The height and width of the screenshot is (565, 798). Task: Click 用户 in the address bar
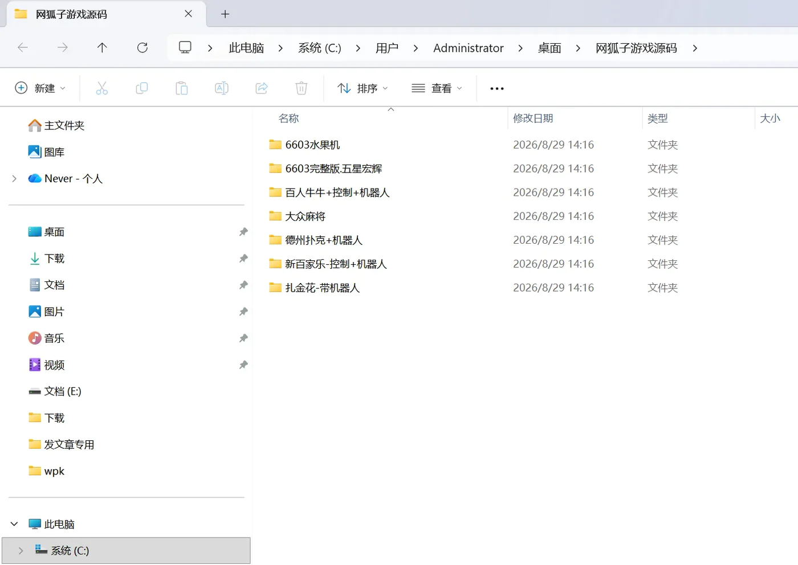point(387,48)
